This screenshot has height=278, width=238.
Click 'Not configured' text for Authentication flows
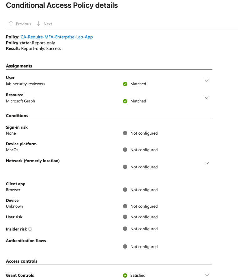(144, 247)
